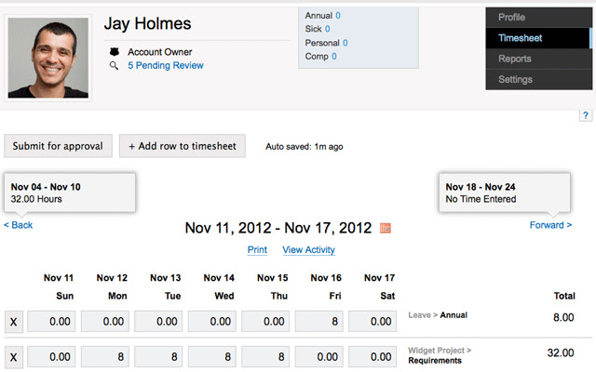Go Forward to next week

[x=550, y=225]
